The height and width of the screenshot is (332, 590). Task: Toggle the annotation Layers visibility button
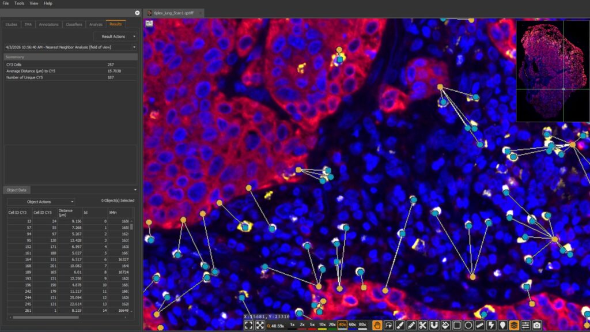click(x=513, y=325)
